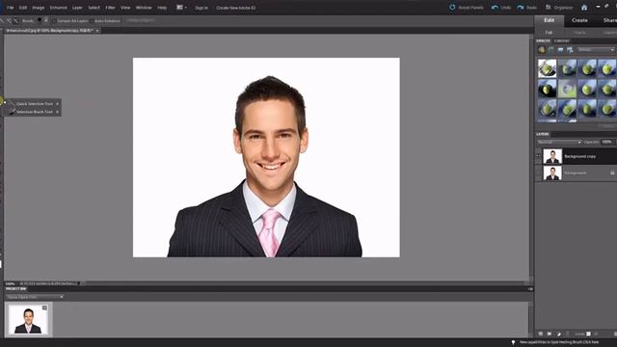This screenshot has width=617, height=347.
Task: Click the lock icon on Background layer
Action: (x=612, y=173)
